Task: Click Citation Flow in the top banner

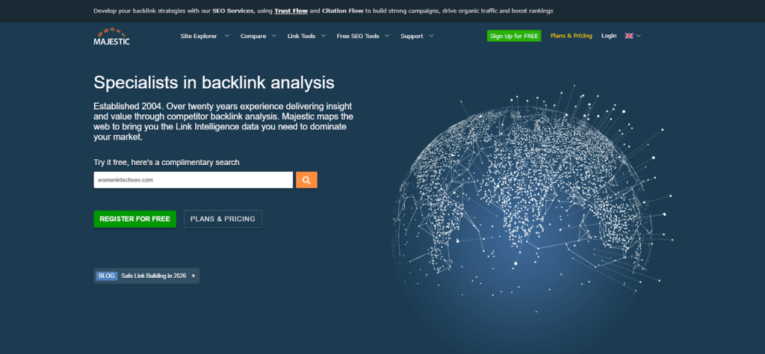Action: pyautogui.click(x=342, y=10)
